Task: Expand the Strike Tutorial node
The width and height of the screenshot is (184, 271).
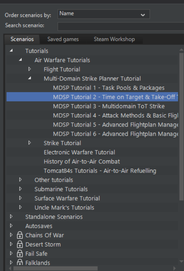Action: 29,143
